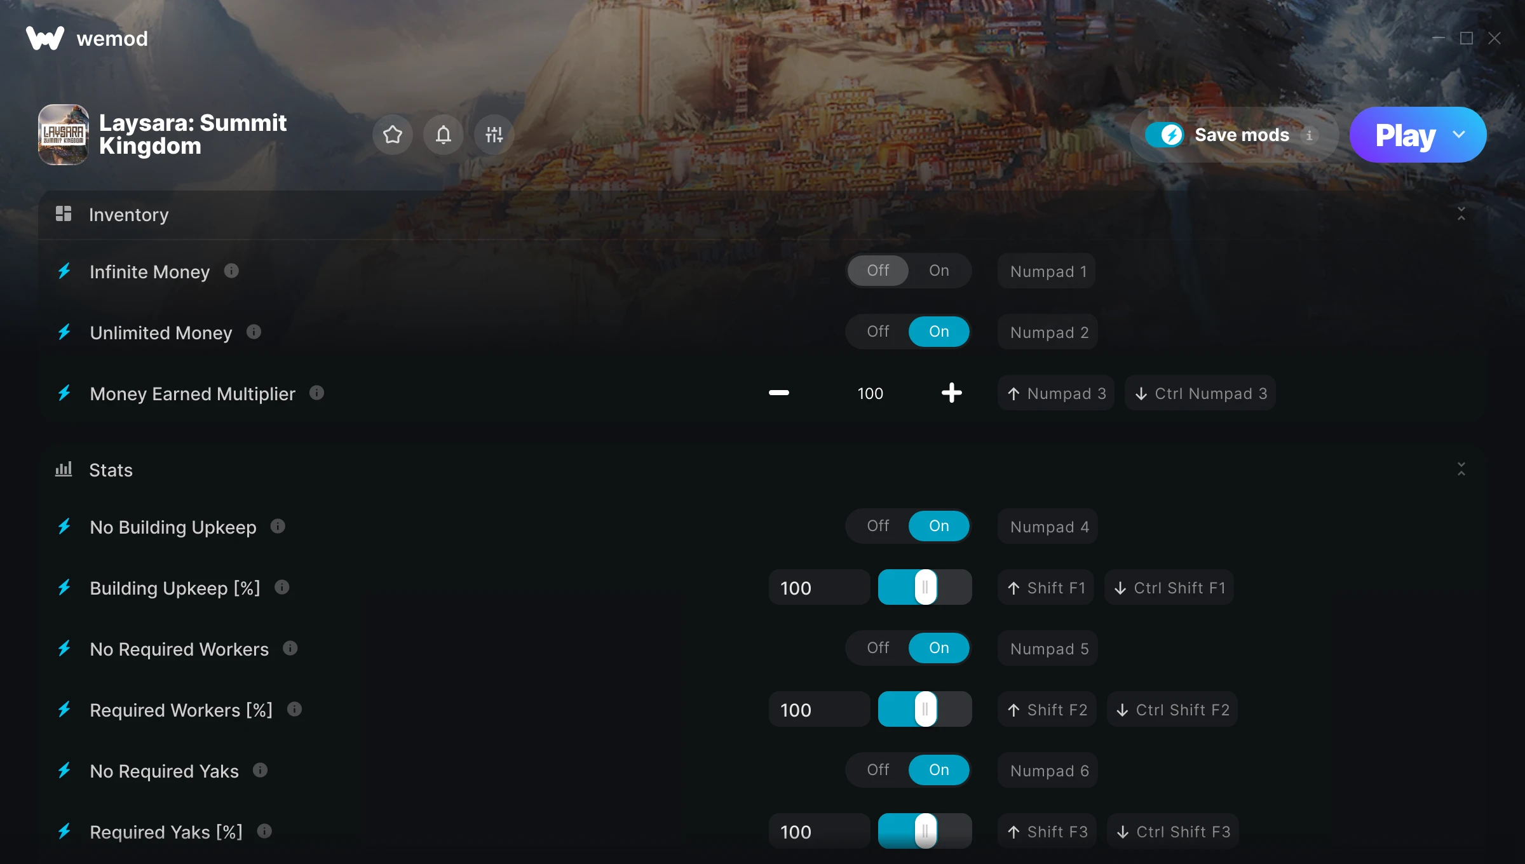
Task: Open mod settings sliders icon
Action: tap(494, 135)
